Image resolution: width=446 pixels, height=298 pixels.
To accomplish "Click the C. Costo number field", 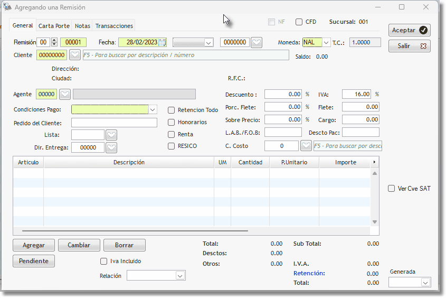I will [x=282, y=146].
